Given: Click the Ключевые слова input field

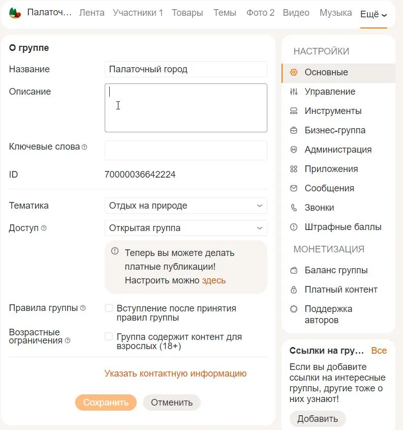Looking at the screenshot, I should (185, 150).
